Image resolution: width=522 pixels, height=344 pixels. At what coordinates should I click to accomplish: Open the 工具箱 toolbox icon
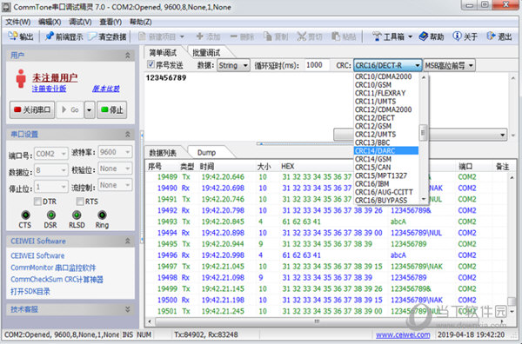coord(377,36)
